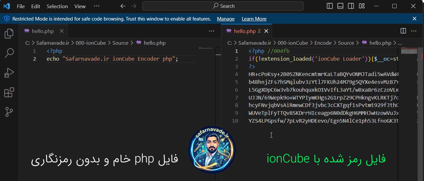The width and height of the screenshot is (424, 181).
Task: Click the line starting with YZS4LPGpsfw
Action: (x=324, y=121)
